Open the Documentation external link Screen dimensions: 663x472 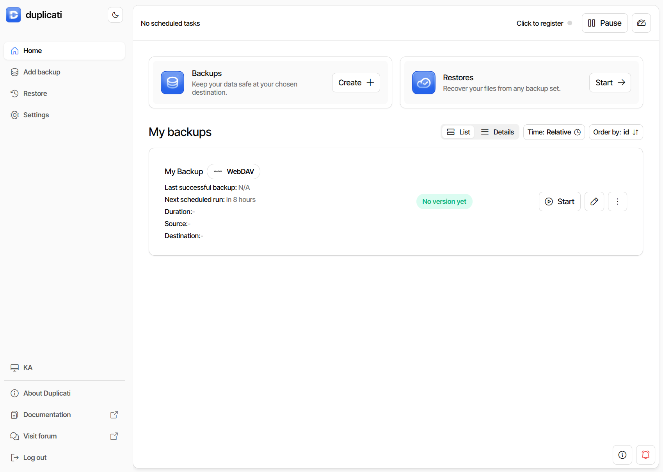47,414
